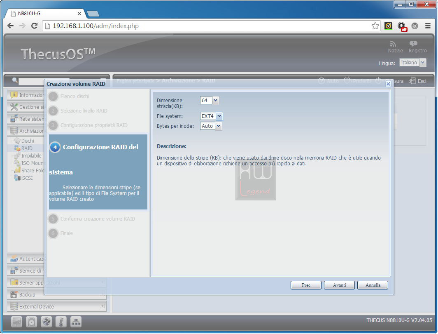Expand the Informazioni sidebar section
Screen dimensions: 438x334
(26, 95)
